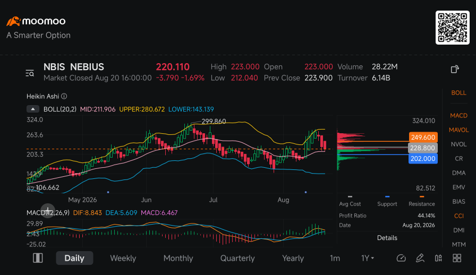Click the Avg Cost legend label
Image resolution: width=476 pixels, height=275 pixels.
(x=350, y=204)
